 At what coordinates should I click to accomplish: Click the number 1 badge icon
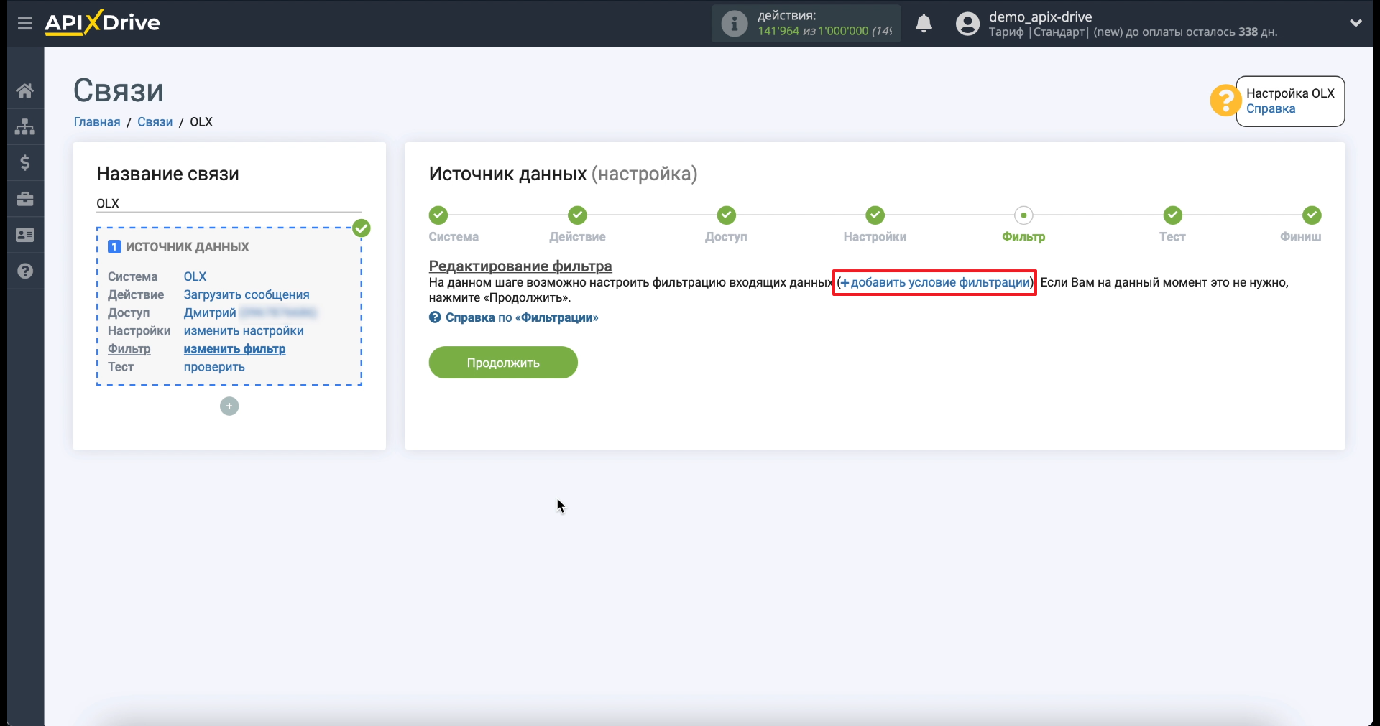114,246
